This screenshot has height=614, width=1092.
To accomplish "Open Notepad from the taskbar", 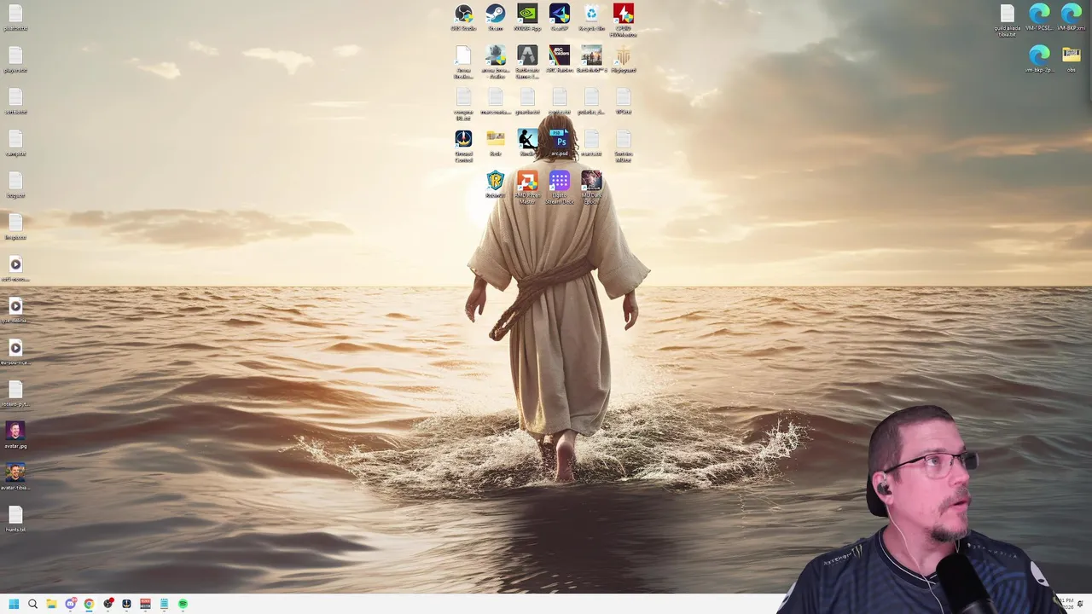I will (164, 604).
